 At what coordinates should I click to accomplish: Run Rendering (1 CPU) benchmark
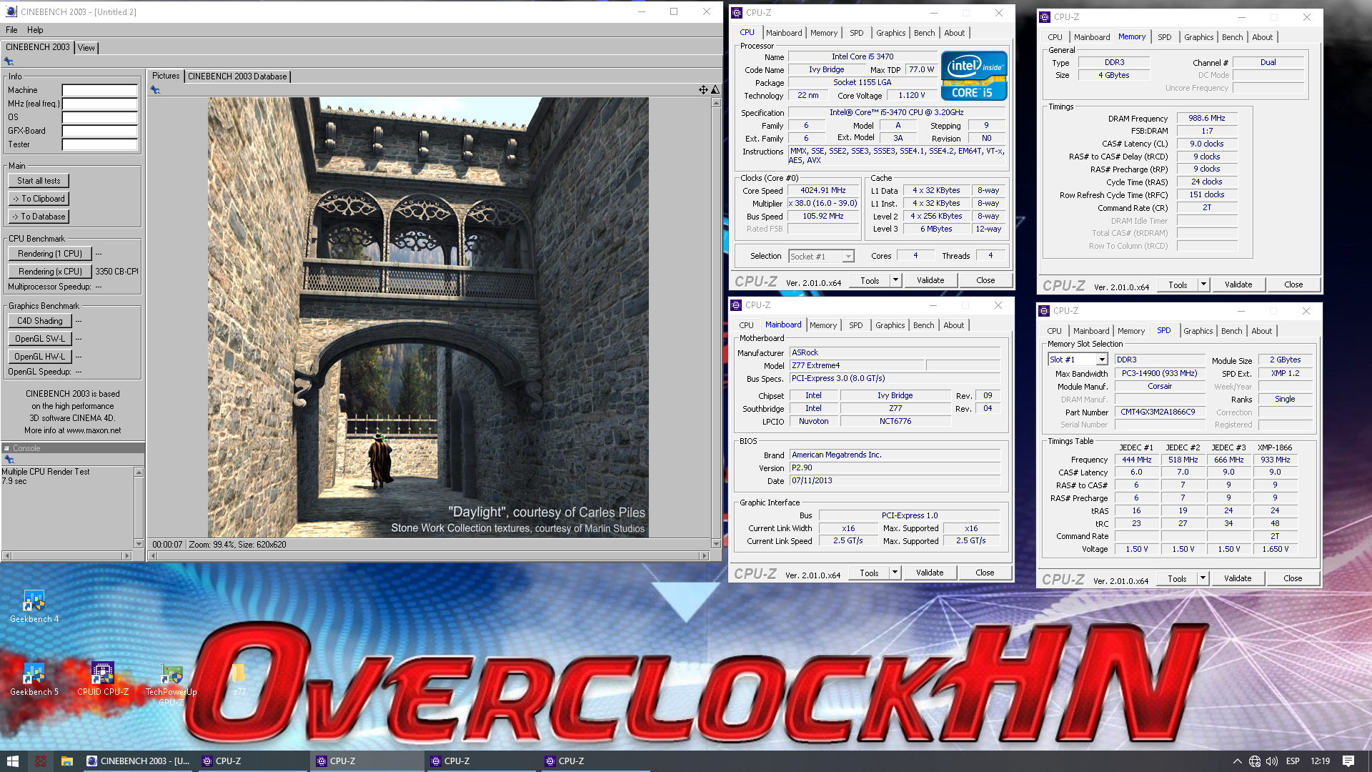click(x=50, y=254)
